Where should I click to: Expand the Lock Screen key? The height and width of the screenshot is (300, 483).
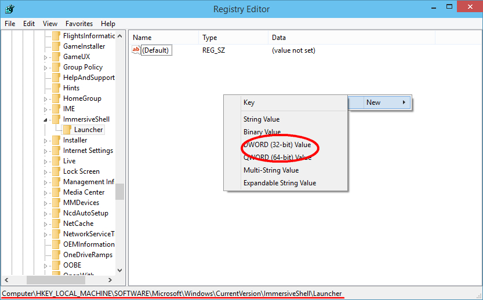[46, 172]
